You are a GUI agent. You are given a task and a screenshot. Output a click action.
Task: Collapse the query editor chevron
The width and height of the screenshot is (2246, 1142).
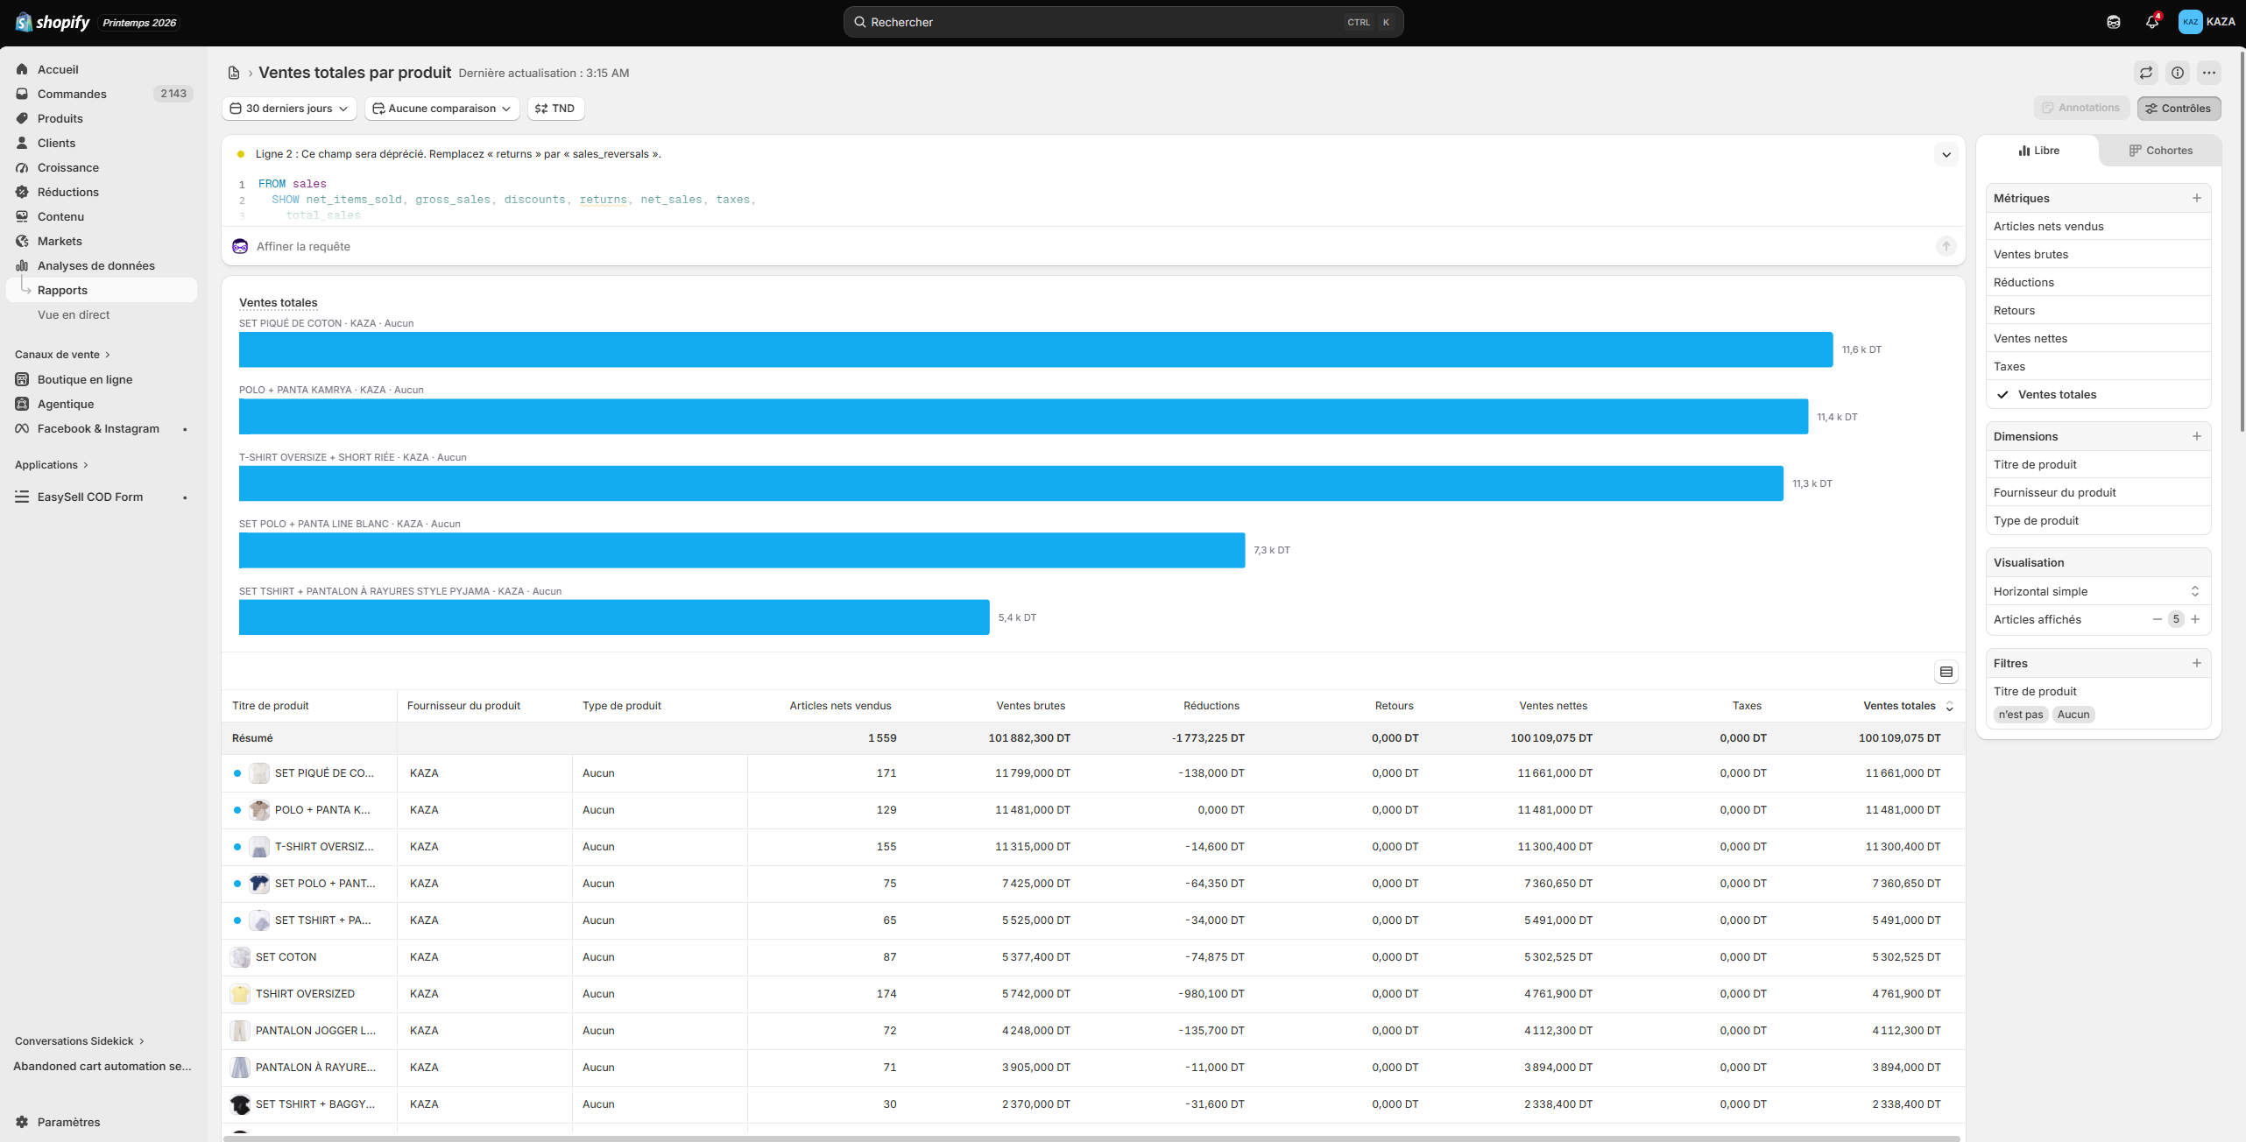[1946, 154]
